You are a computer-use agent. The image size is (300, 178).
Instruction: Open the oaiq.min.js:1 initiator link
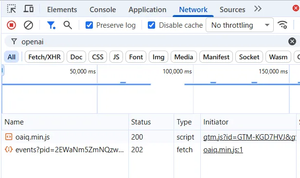pyautogui.click(x=223, y=150)
